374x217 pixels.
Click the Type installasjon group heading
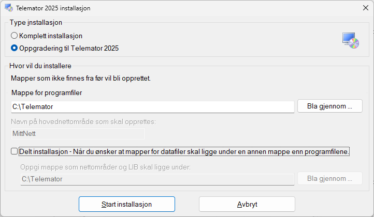[36, 22]
